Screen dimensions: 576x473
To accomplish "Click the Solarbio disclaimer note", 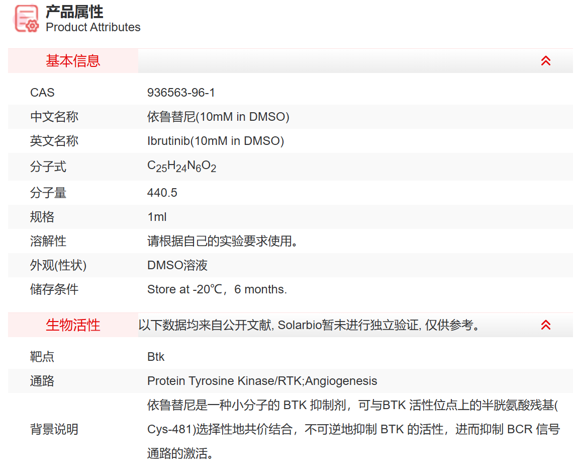I will (x=309, y=325).
